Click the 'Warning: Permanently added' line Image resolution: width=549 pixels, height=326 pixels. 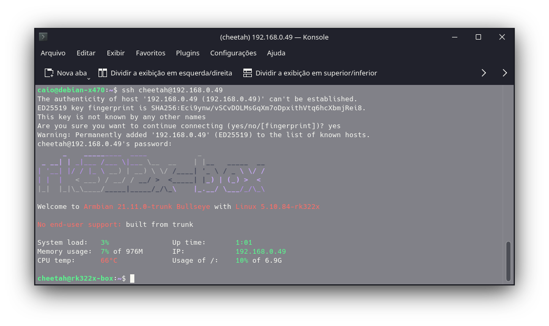(x=203, y=135)
